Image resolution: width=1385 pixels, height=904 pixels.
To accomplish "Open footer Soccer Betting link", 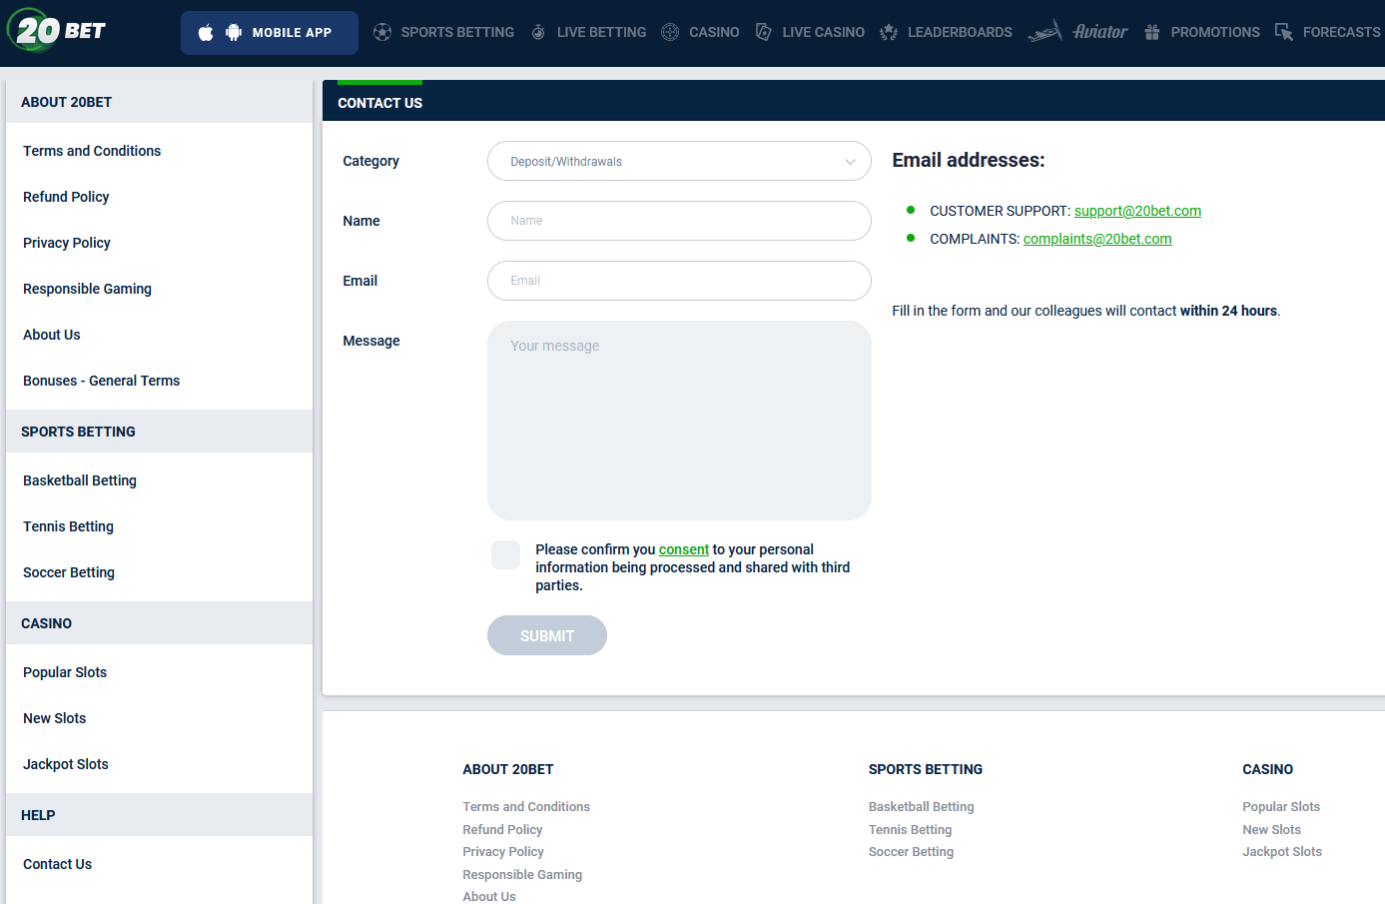I will 912,852.
